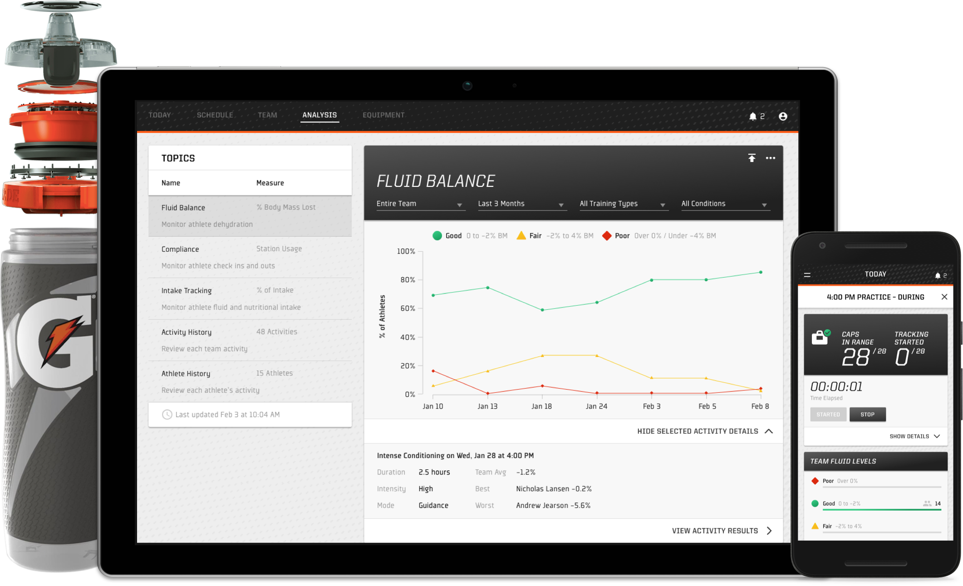Open the three-dot overflow menu on Fluid Balance

771,158
